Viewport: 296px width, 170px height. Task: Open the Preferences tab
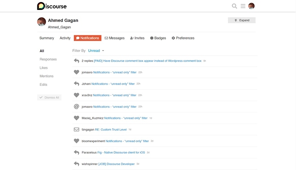click(x=183, y=38)
